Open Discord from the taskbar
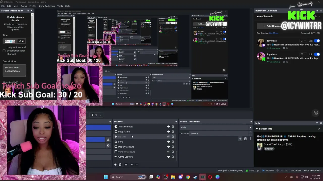Screen dimensions: 323x181 tap(180, 177)
